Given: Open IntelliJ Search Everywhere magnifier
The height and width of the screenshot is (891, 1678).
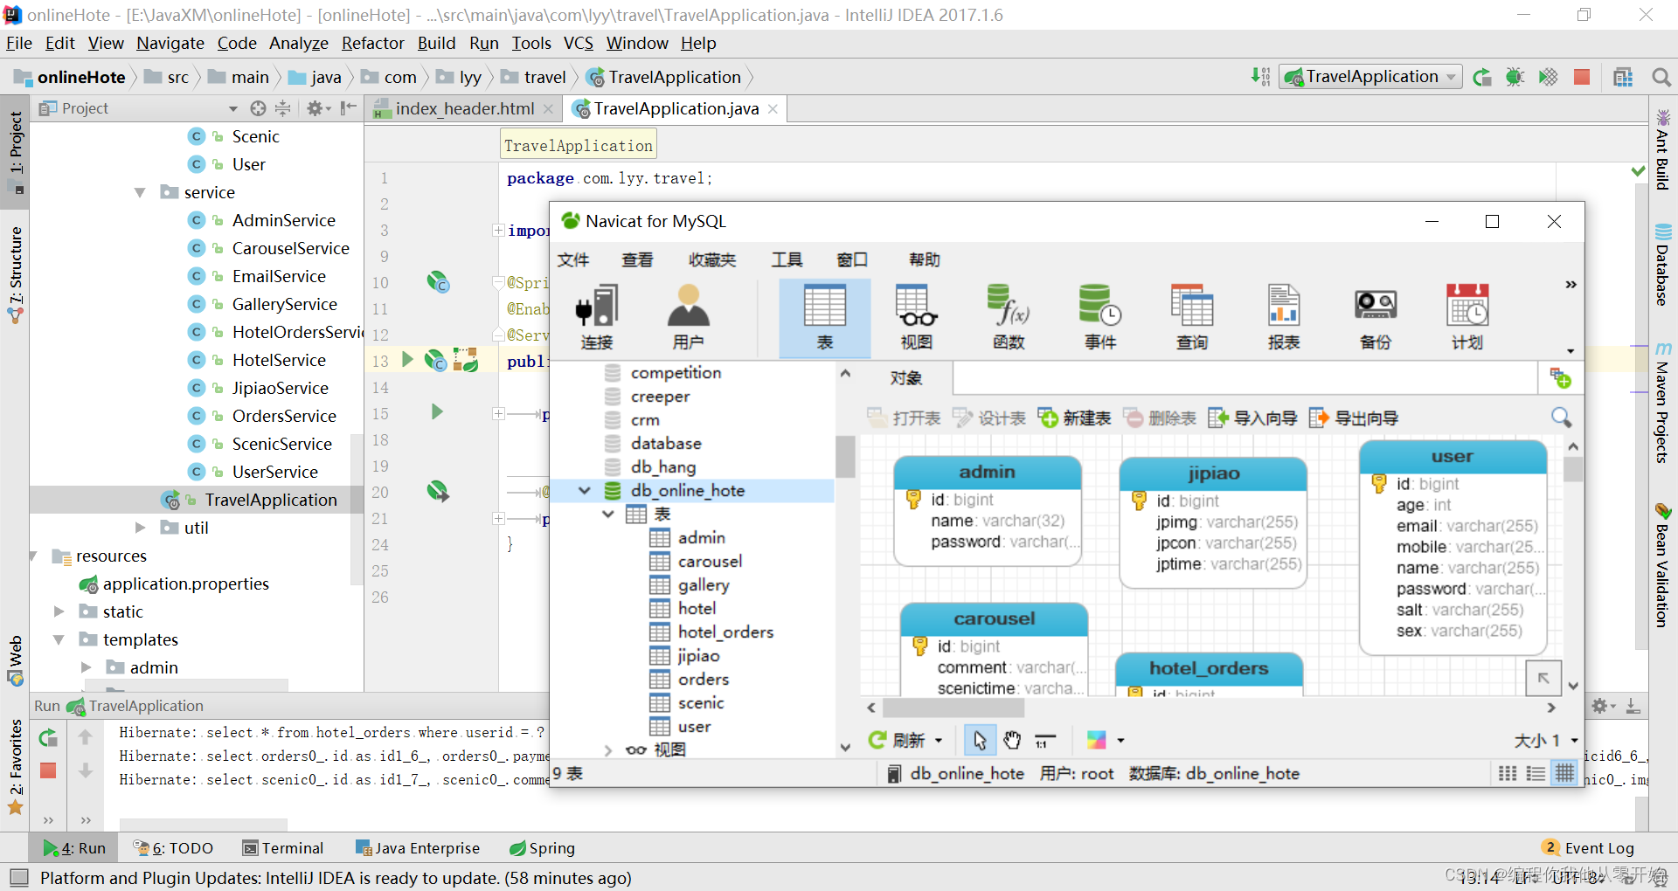Looking at the screenshot, I should [1661, 78].
